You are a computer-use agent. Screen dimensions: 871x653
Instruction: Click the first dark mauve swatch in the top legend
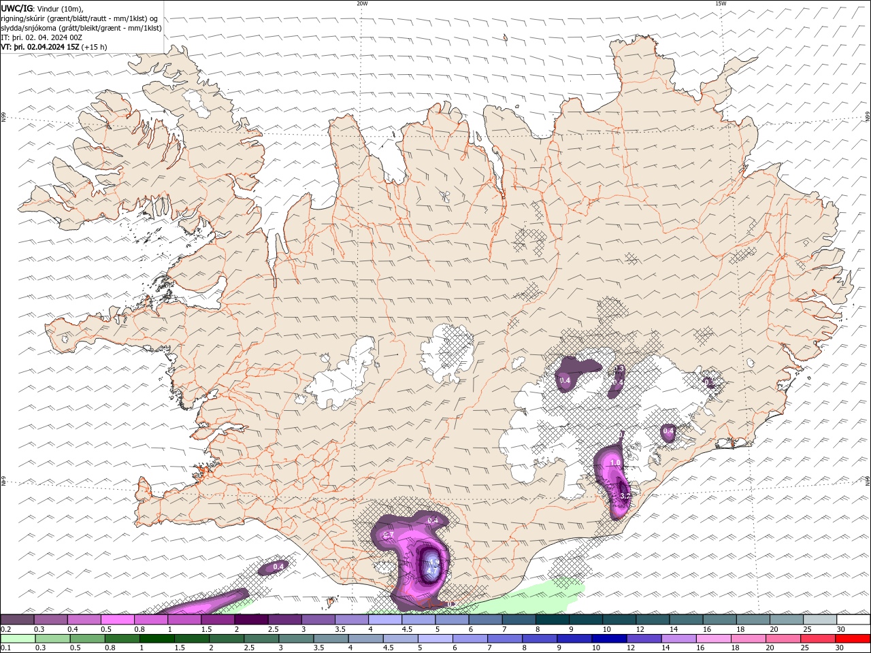(x=18, y=620)
